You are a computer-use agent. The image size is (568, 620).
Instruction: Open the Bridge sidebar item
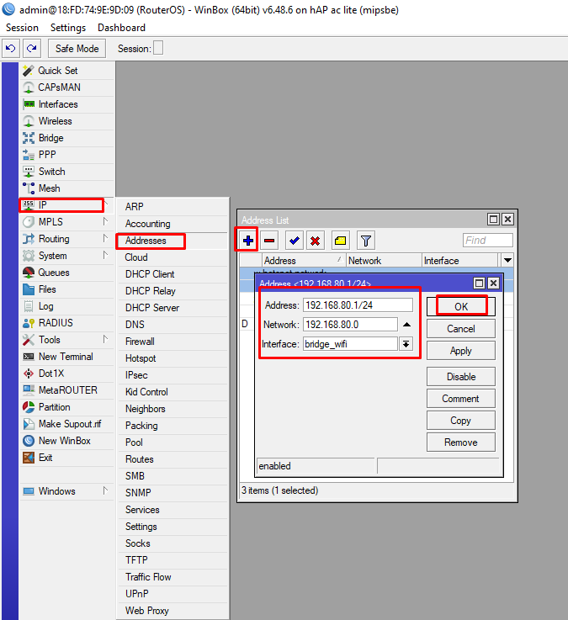coord(66,138)
